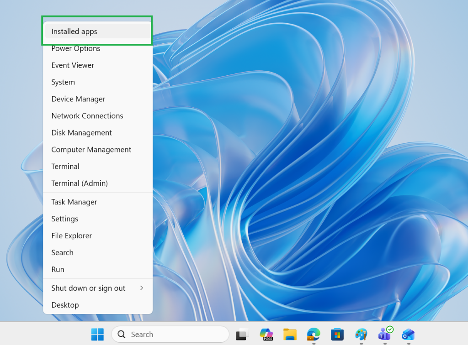Expand Shut down or sign out submenu
This screenshot has width=468, height=345.
click(x=98, y=288)
